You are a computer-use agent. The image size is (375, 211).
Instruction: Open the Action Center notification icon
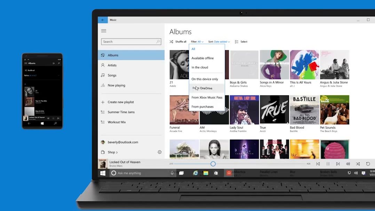coord(363,173)
